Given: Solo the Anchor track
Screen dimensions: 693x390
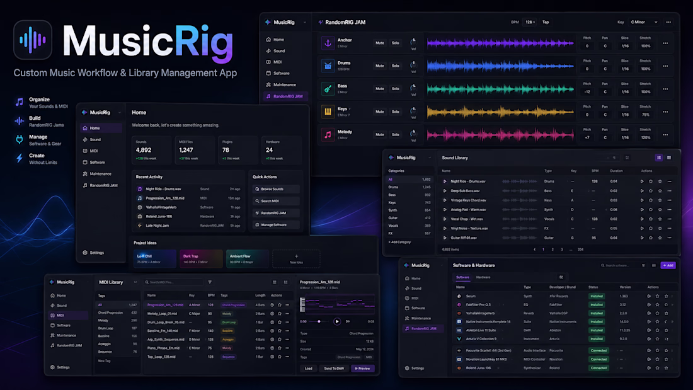Looking at the screenshot, I should point(395,43).
